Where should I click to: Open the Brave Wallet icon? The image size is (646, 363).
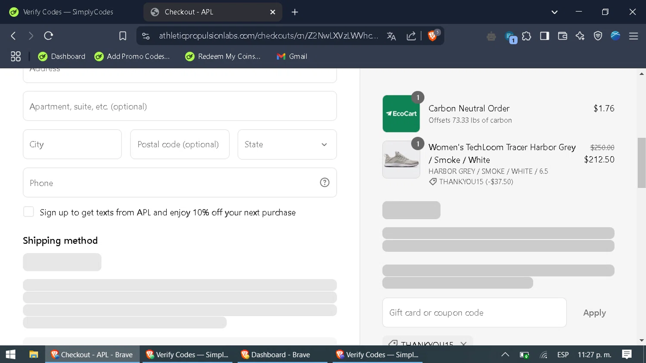(562, 36)
